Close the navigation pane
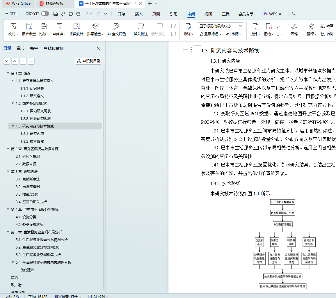Screen dimensions: 336x298 (x=98, y=48)
